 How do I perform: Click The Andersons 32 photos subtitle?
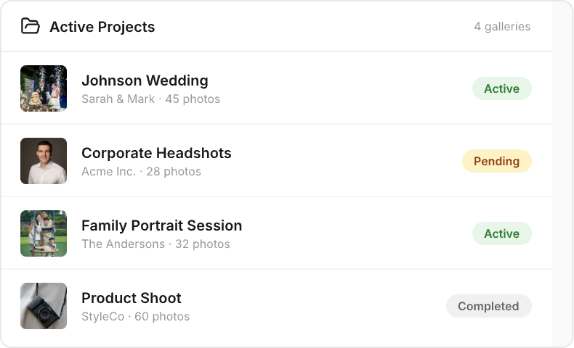click(x=155, y=244)
